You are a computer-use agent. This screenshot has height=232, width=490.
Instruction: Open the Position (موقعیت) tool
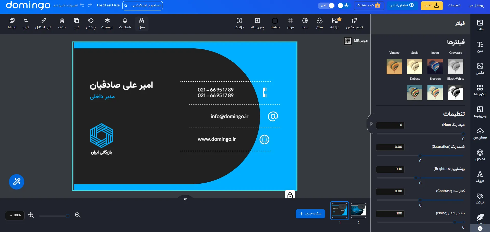[107, 24]
